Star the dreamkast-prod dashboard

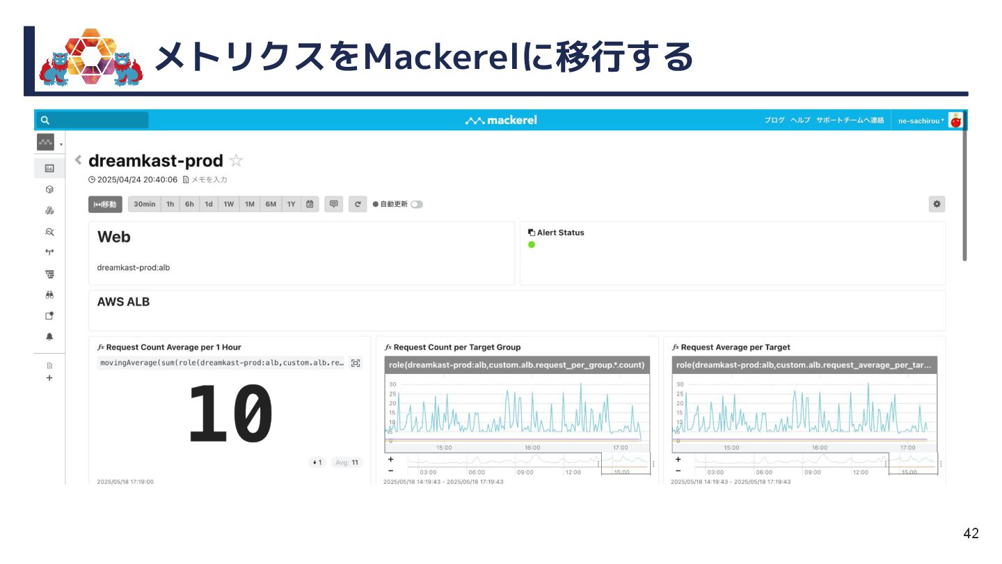pyautogui.click(x=236, y=161)
